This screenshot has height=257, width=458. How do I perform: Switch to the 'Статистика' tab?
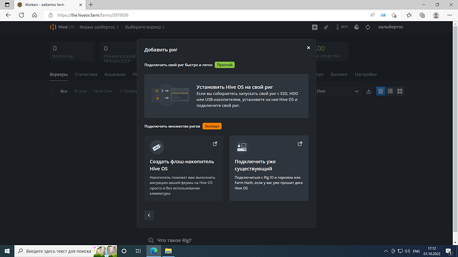point(86,75)
